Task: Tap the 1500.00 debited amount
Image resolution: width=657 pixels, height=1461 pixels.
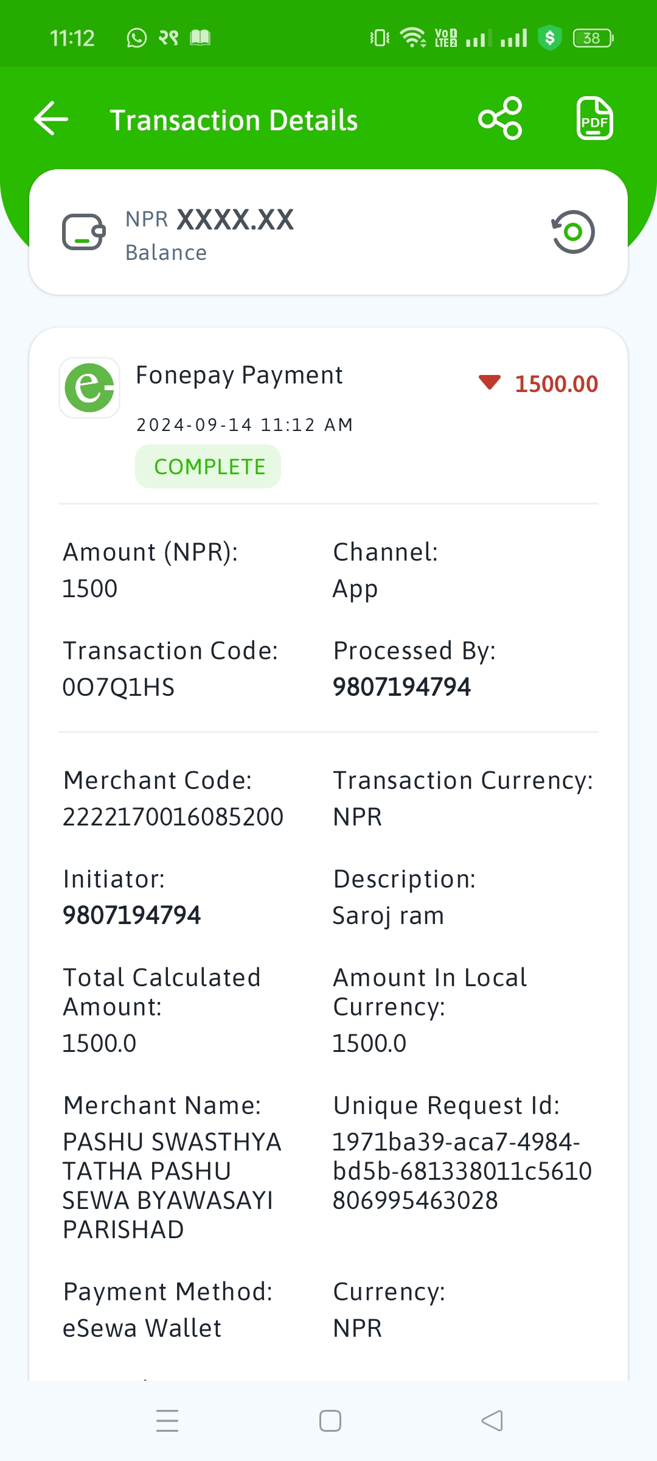Action: point(557,384)
